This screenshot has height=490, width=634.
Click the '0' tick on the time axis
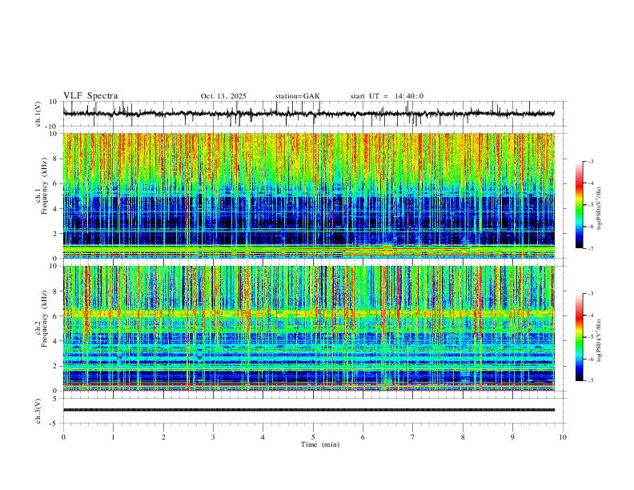(x=63, y=437)
